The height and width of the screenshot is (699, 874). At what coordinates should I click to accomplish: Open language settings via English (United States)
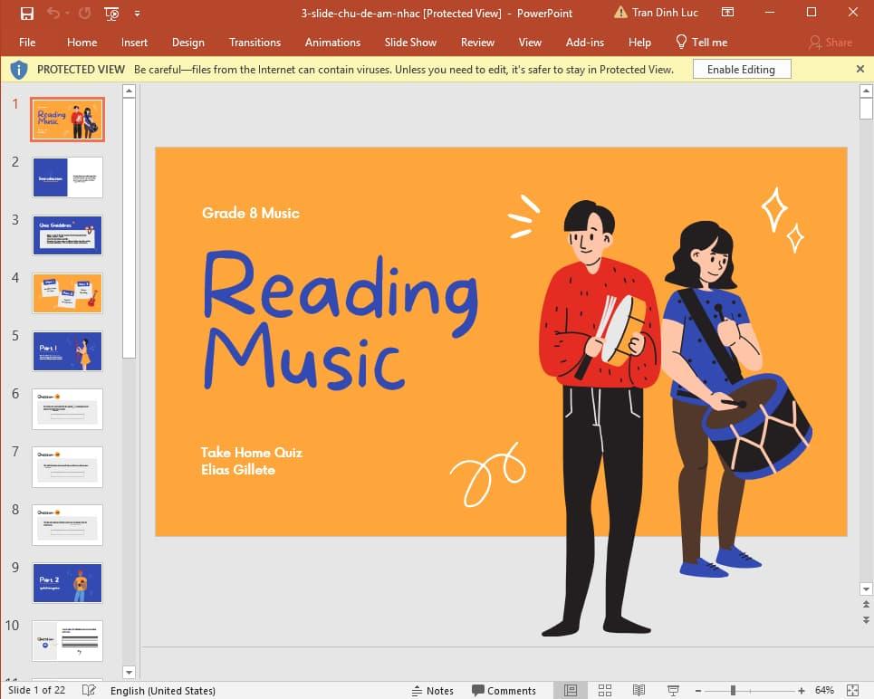click(163, 690)
